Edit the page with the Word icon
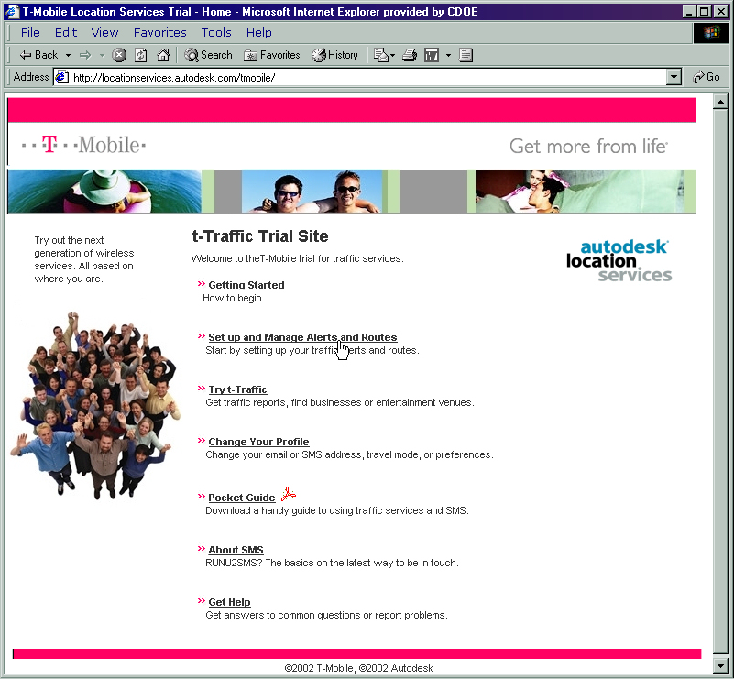The width and height of the screenshot is (734, 679). point(431,55)
